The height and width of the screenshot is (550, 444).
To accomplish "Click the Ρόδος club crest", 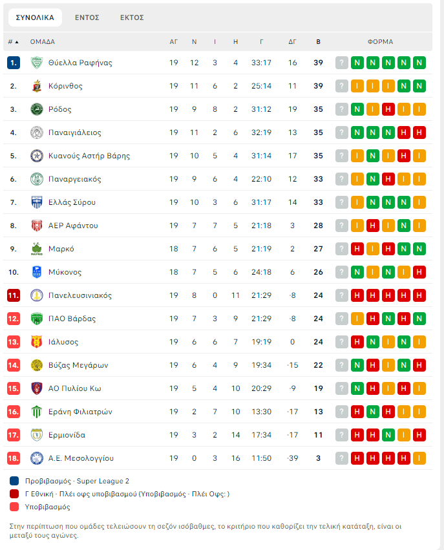I will coord(36,109).
